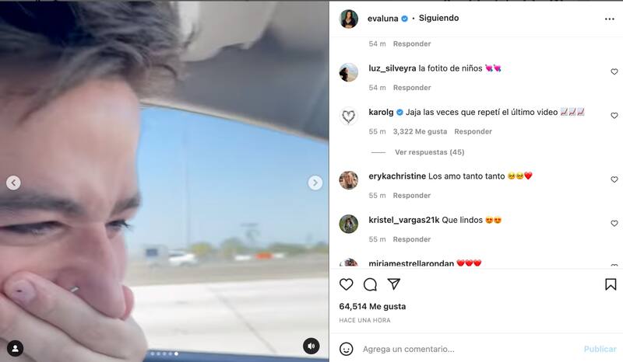623x362 pixels.
Task: Like karolg's comment heart
Action: pos(614,116)
